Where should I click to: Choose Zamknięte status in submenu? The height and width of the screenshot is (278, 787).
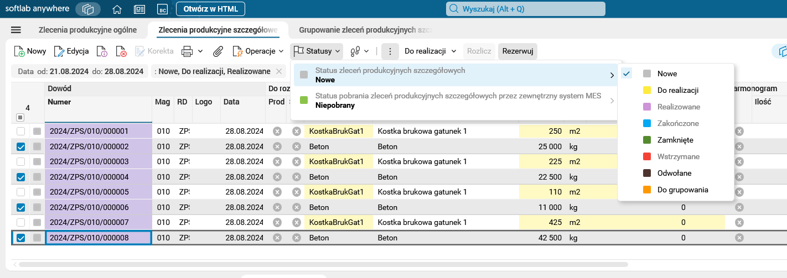click(x=676, y=140)
